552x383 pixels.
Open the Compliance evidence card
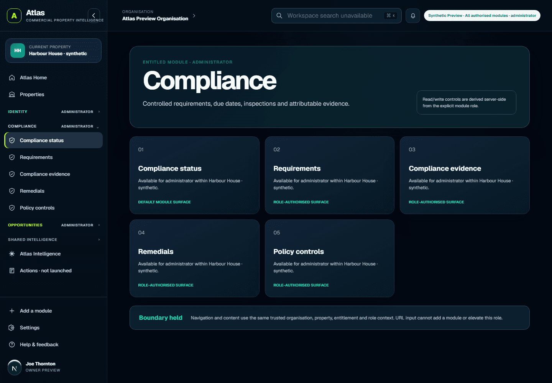tap(465, 175)
